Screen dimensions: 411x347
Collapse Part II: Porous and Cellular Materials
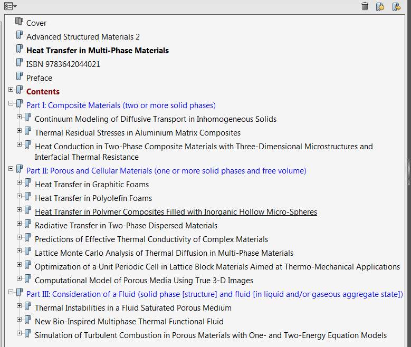[x=11, y=169]
